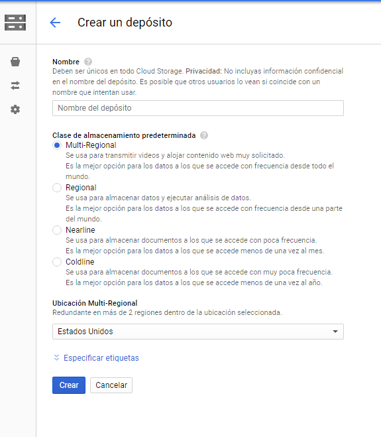Open the Settings gear in sidebar
This screenshot has width=381, height=437.
15,109
